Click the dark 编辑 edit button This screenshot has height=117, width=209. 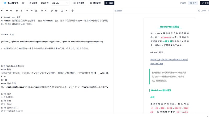click(x=109, y=3)
